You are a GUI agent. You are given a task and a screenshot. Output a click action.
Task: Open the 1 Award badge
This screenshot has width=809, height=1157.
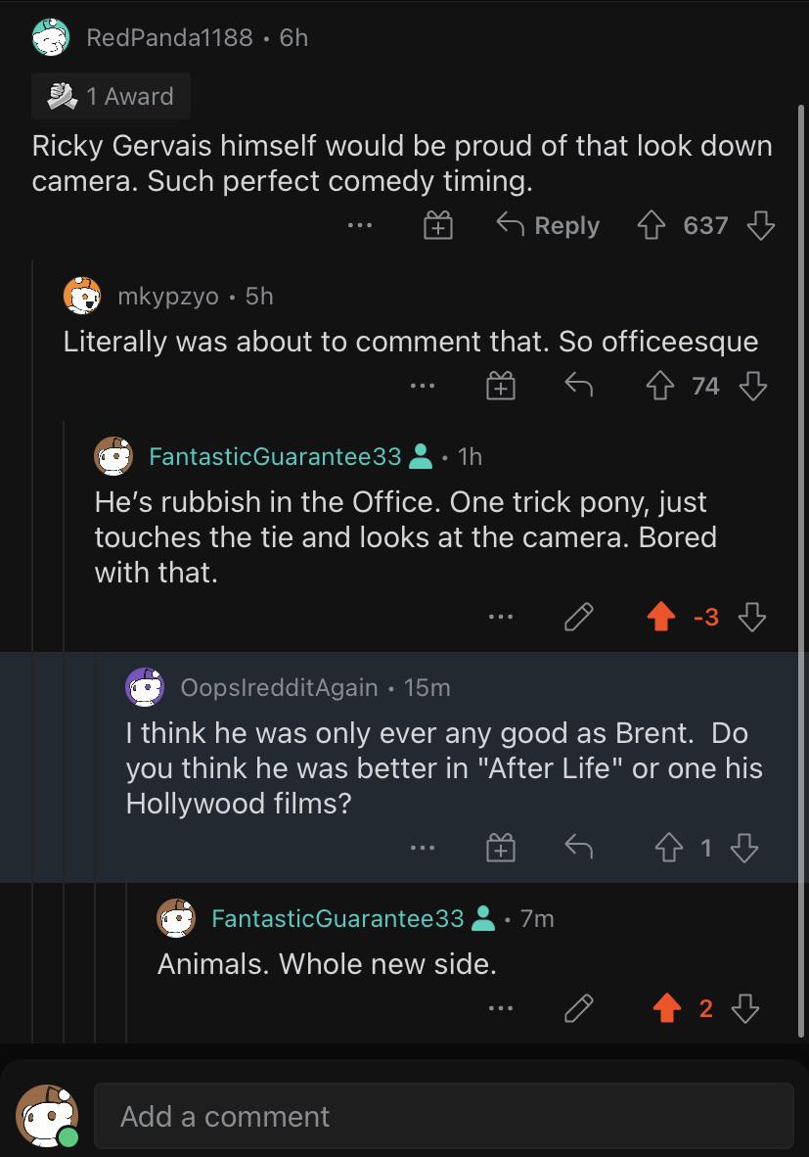[x=111, y=96]
